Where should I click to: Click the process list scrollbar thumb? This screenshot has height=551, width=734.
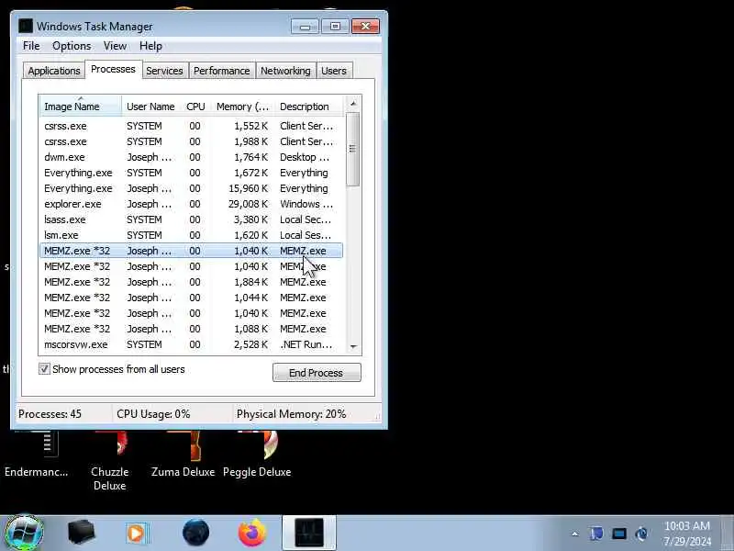(x=353, y=149)
